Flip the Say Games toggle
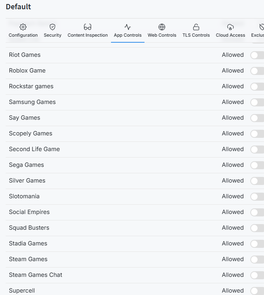Viewport: 264px width, 295px height. click(257, 118)
